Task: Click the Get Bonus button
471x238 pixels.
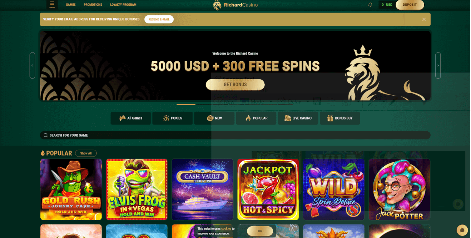Action: [x=235, y=85]
